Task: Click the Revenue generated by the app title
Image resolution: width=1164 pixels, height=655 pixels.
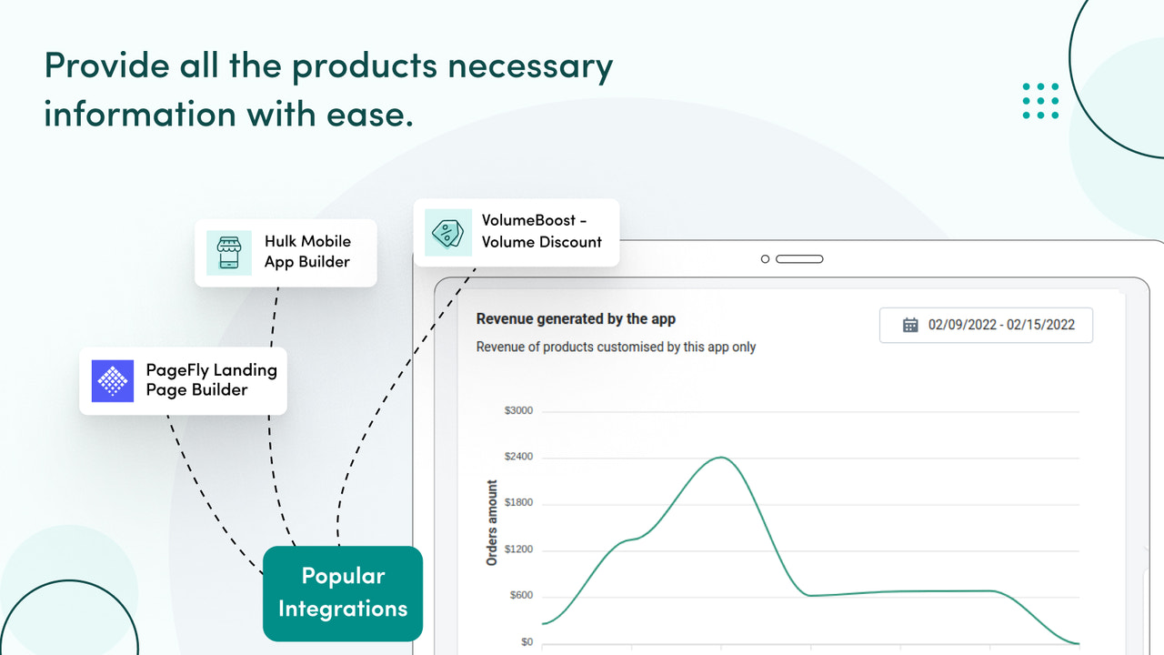Action: (576, 318)
